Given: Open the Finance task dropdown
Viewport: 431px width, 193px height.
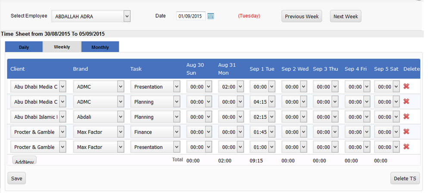Looking at the screenshot, I should (x=155, y=132).
